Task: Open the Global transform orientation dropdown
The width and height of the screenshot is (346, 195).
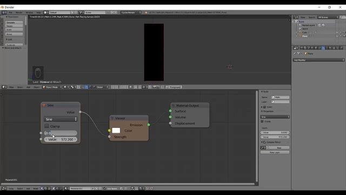Action: (102, 87)
